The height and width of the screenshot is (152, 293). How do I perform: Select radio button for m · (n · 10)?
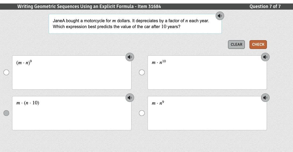[6, 113]
